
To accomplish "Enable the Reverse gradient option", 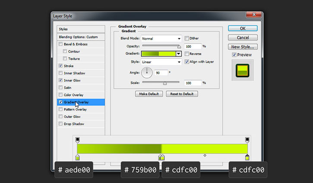I will pos(187,54).
